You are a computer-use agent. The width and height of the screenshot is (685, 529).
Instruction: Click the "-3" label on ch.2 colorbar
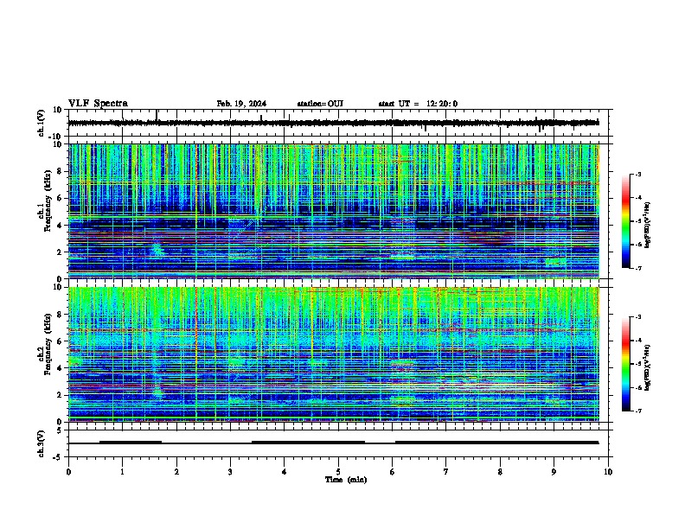(x=637, y=317)
